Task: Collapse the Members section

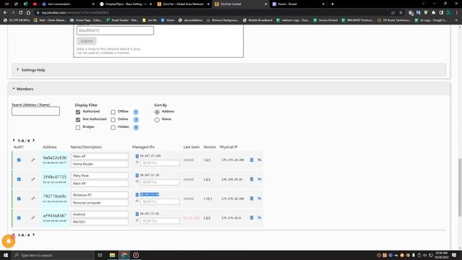Action: [x=230, y=89]
